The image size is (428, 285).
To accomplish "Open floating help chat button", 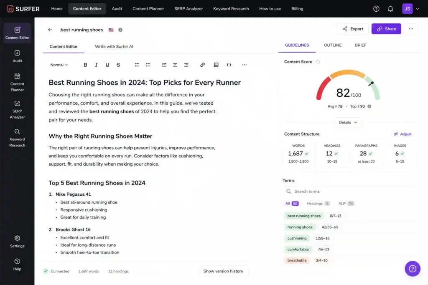I will pos(413,269).
